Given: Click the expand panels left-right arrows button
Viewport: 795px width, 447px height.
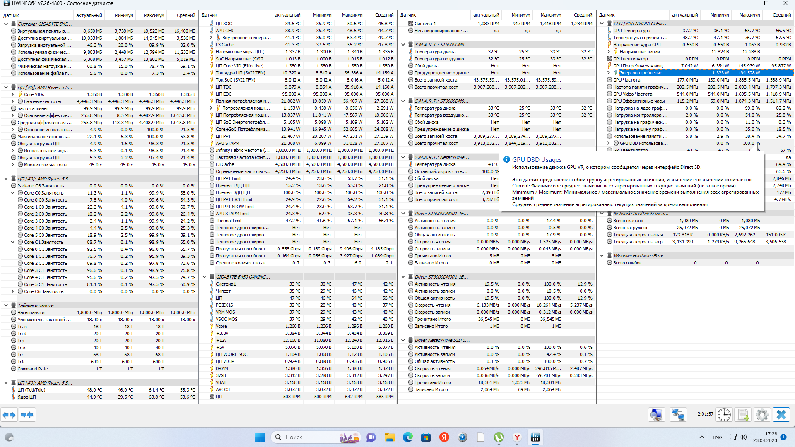Looking at the screenshot, I should [9, 415].
